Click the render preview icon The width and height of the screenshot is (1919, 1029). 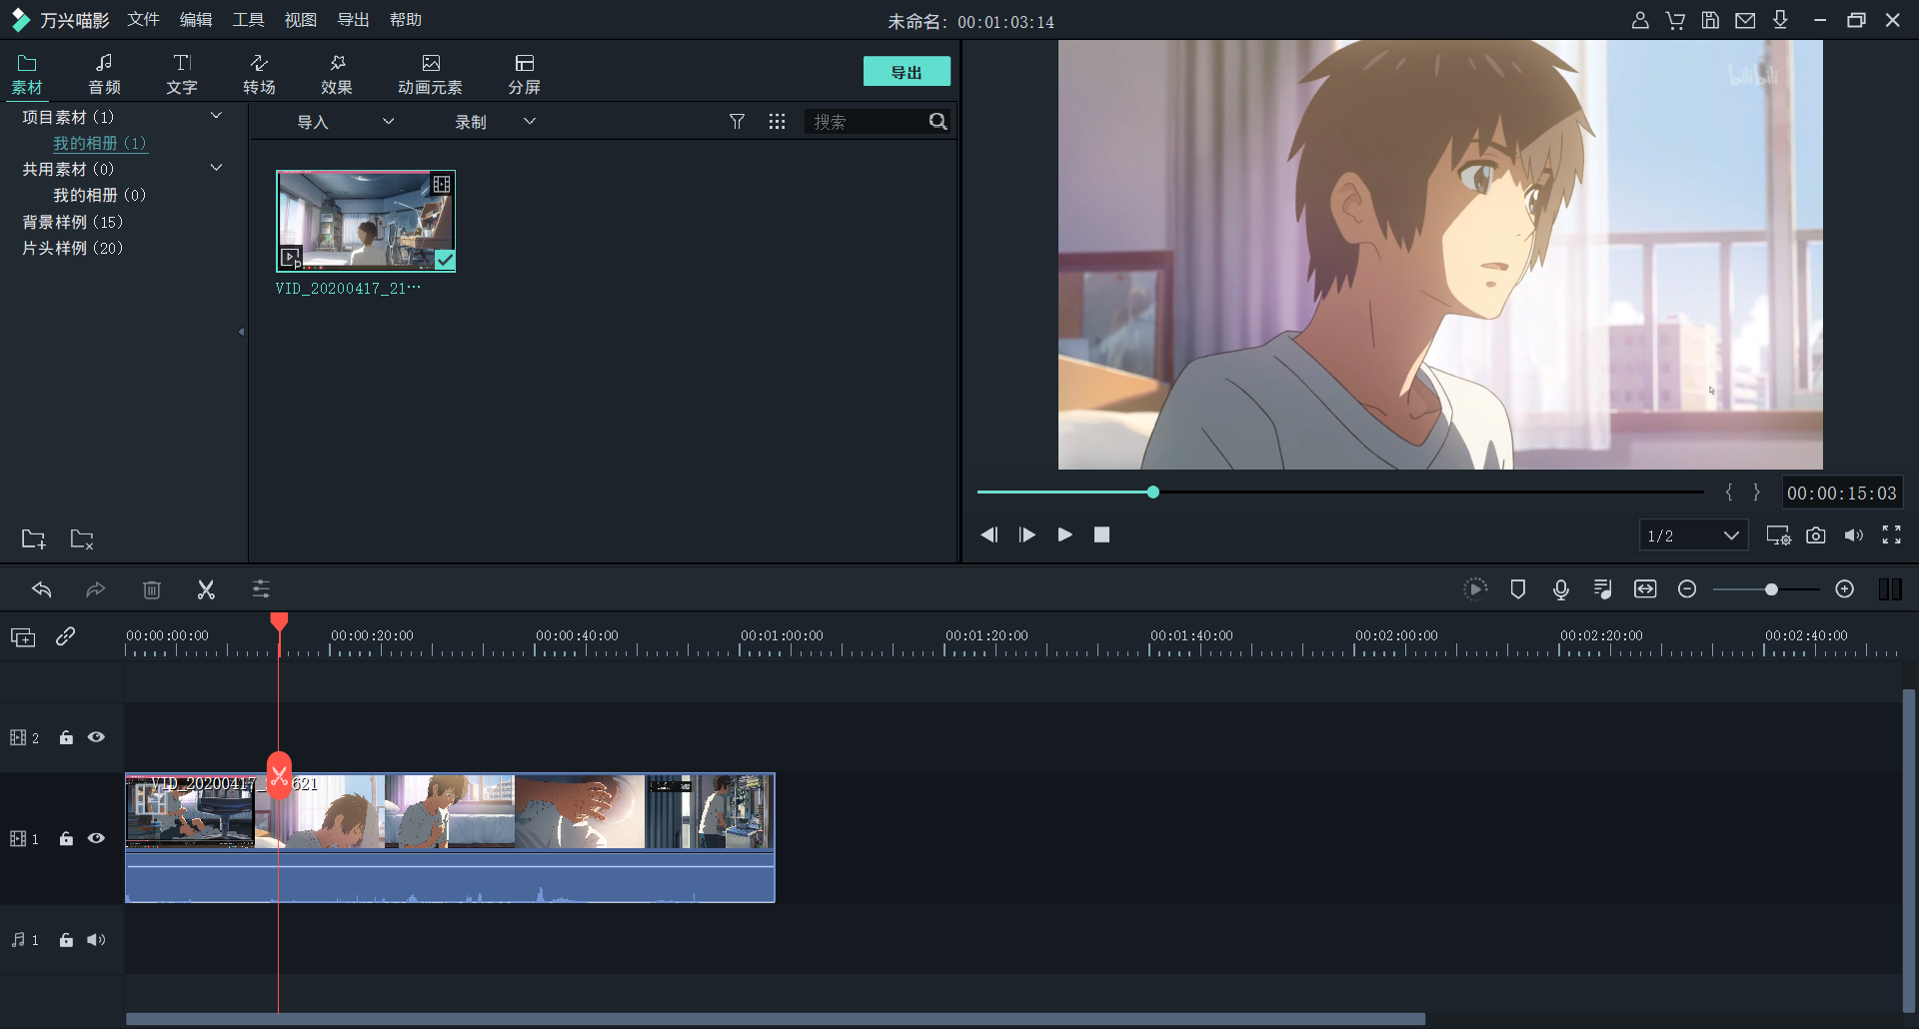tap(1475, 589)
